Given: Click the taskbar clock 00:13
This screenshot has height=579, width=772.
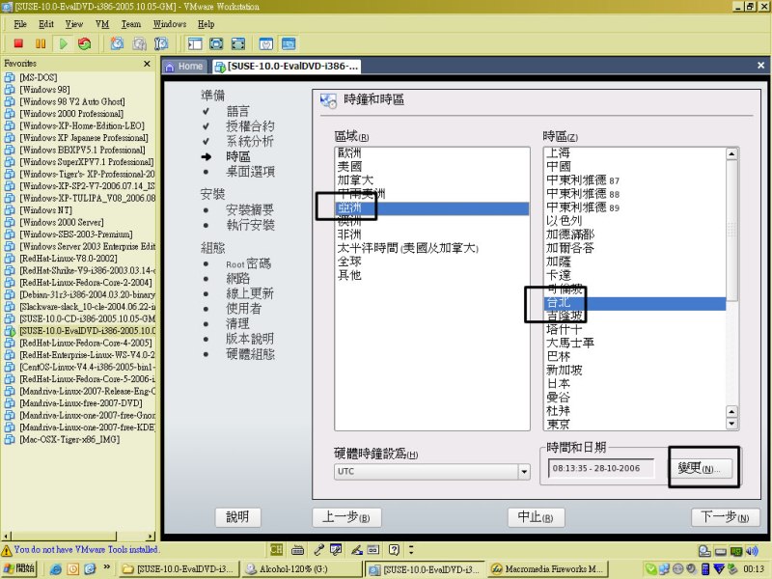Looking at the screenshot, I should point(754,569).
